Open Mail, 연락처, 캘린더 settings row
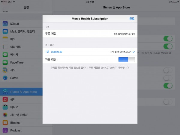Viewport: 180px width, 135px height. (x=21, y=31)
